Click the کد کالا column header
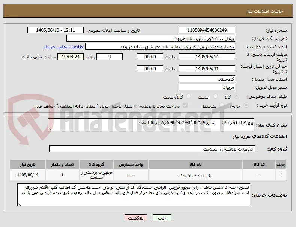296x227 pixels. coord(259,164)
